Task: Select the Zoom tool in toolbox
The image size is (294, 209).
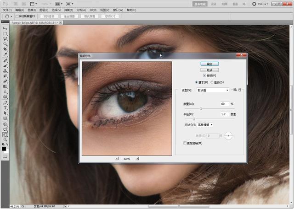Action: coord(5,139)
